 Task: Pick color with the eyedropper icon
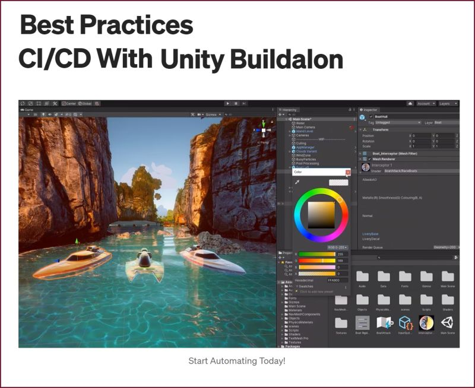[297, 182]
